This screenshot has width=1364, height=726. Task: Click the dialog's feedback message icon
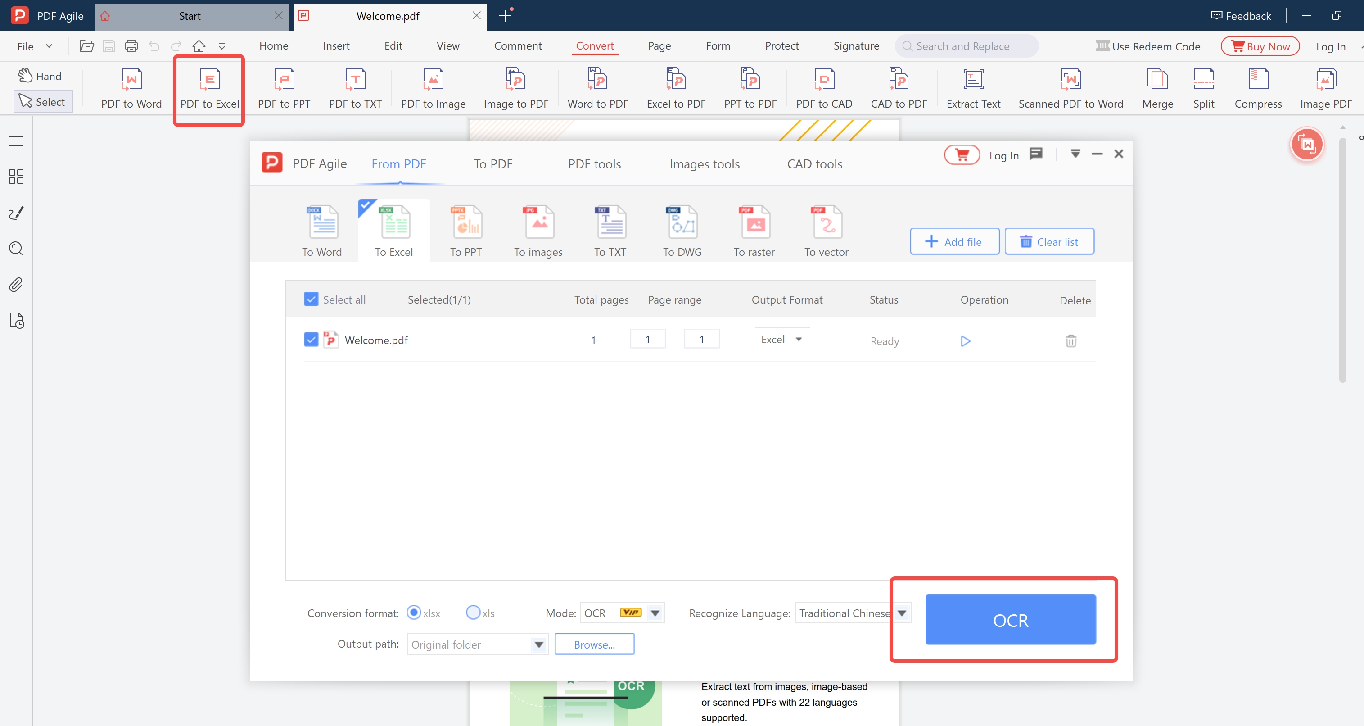click(x=1036, y=154)
